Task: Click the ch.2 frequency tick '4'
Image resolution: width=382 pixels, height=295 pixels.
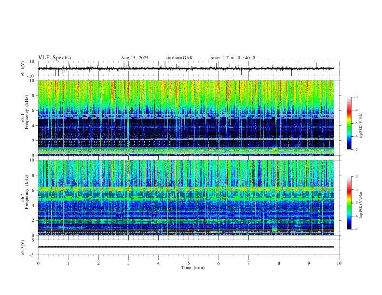Action: [x=34, y=205]
